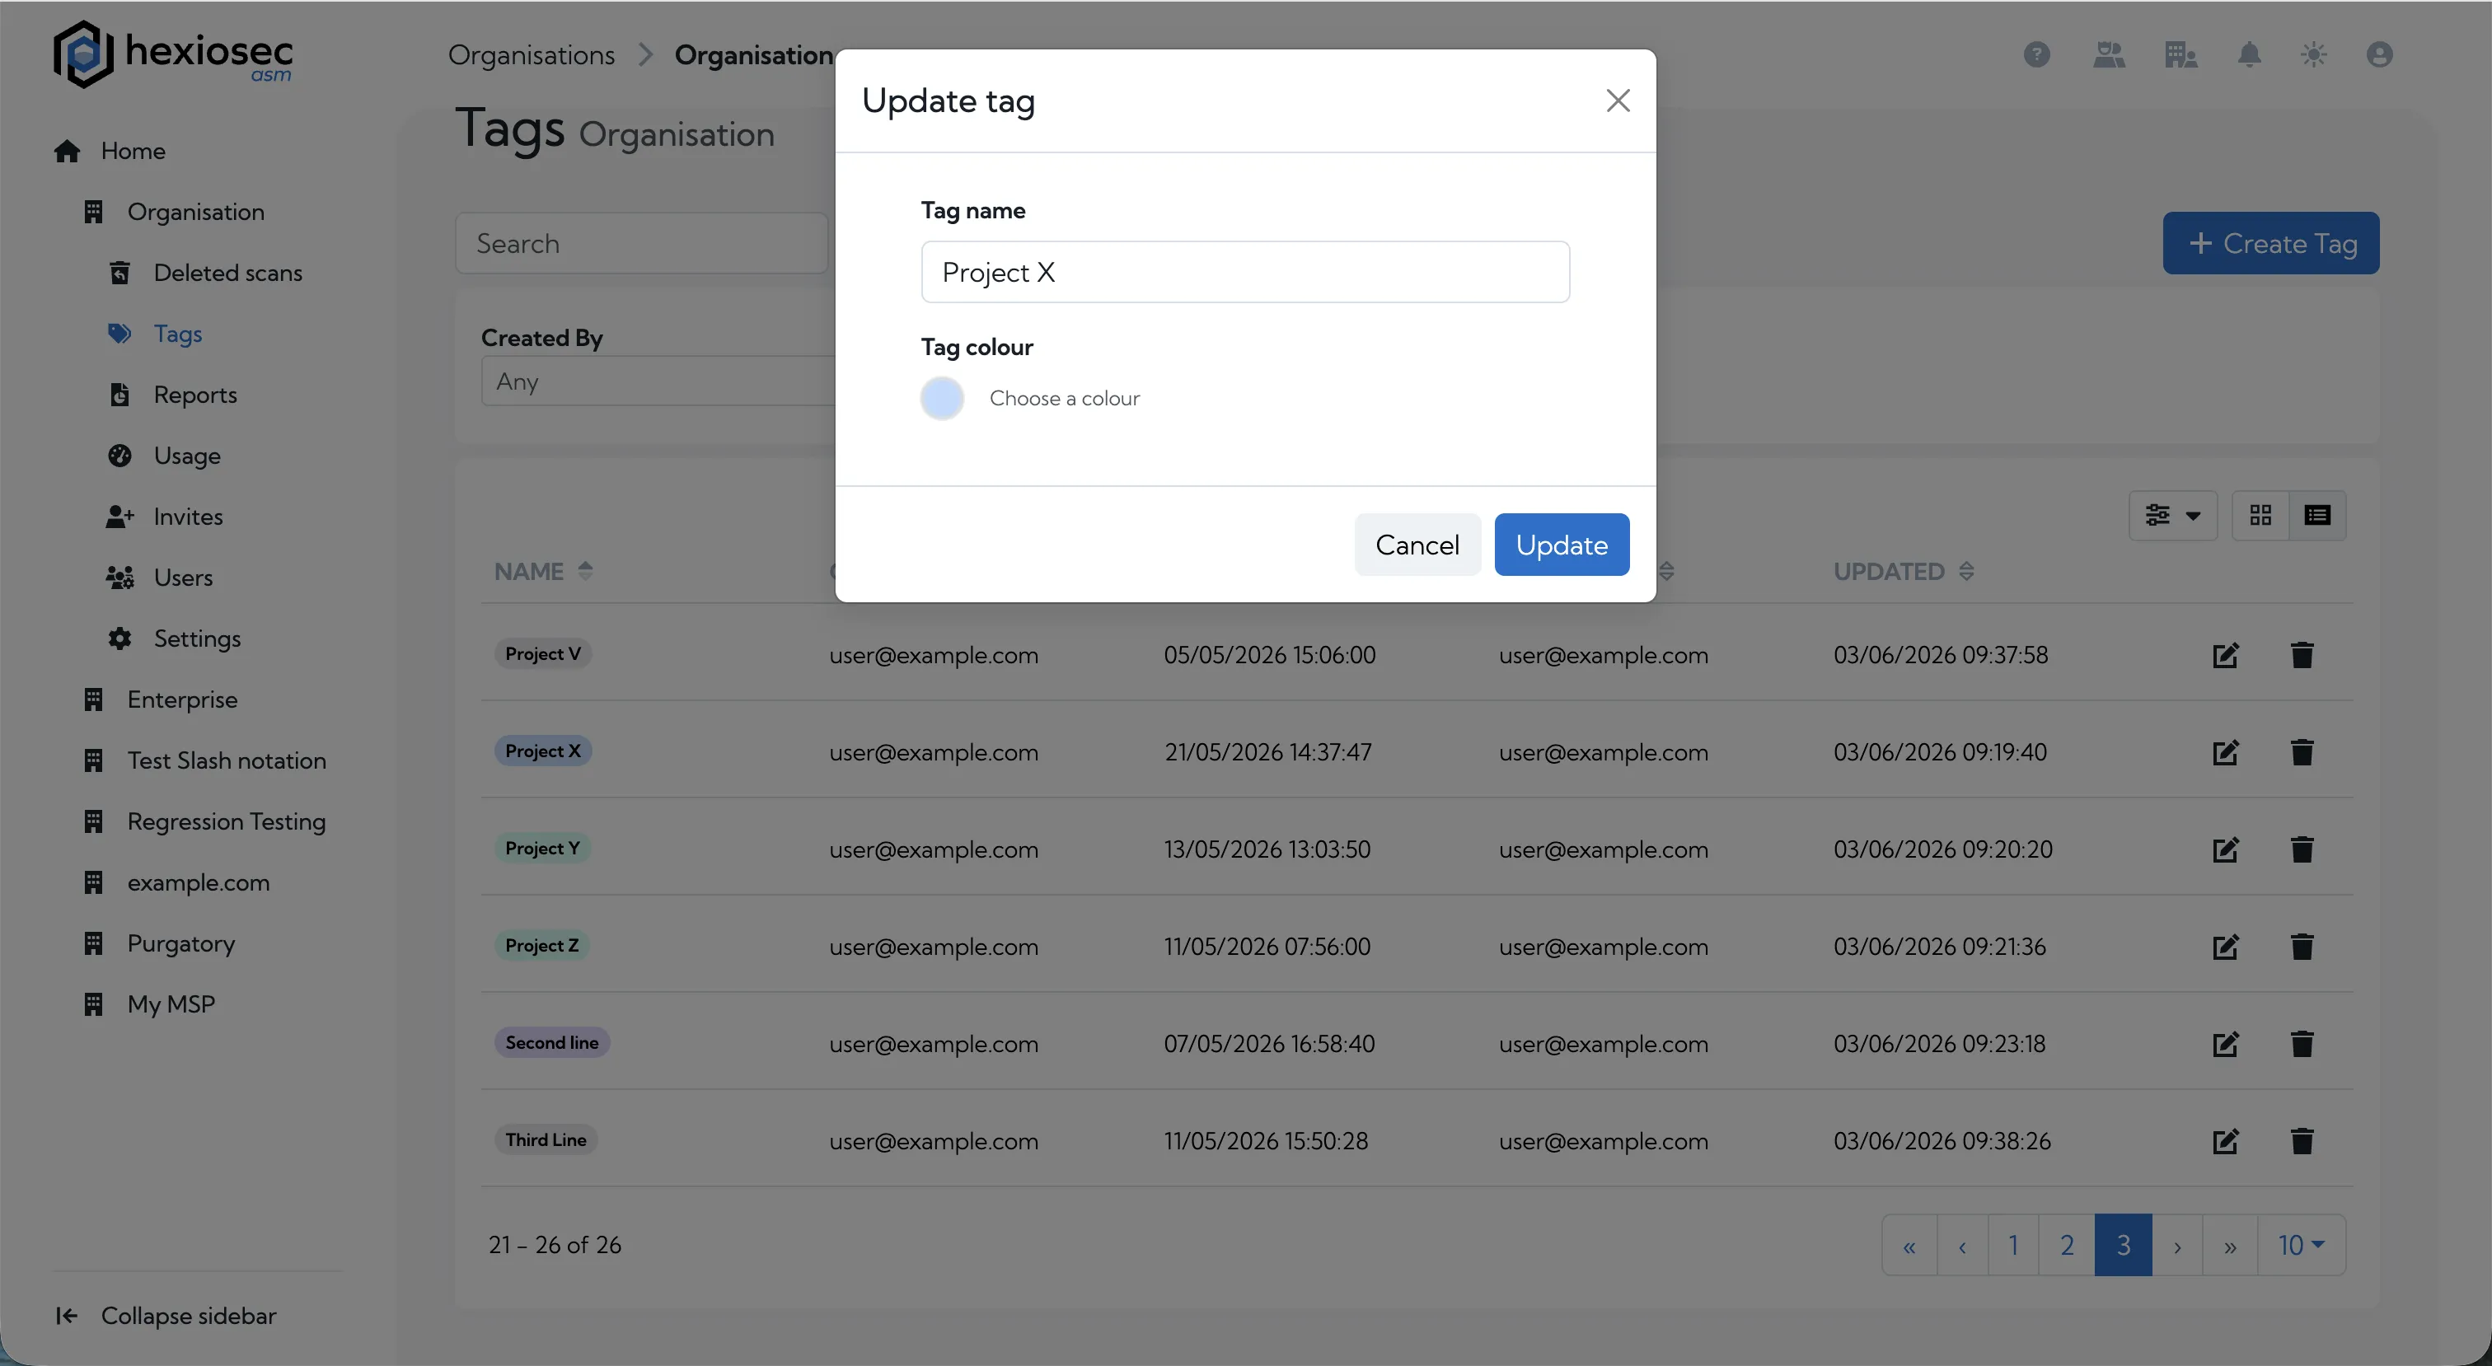
Task: Go to Home in sidebar
Action: (110, 151)
